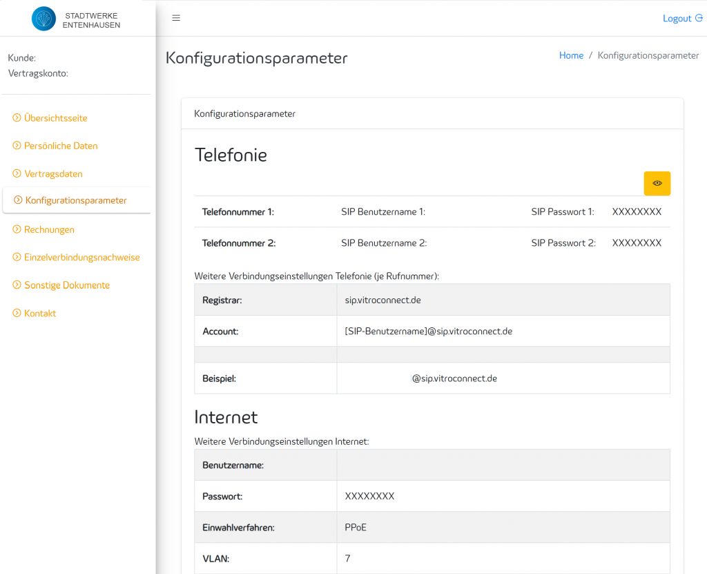Click the Konfigurationsparameter breadcrumb text
This screenshot has height=574, width=707.
point(648,55)
